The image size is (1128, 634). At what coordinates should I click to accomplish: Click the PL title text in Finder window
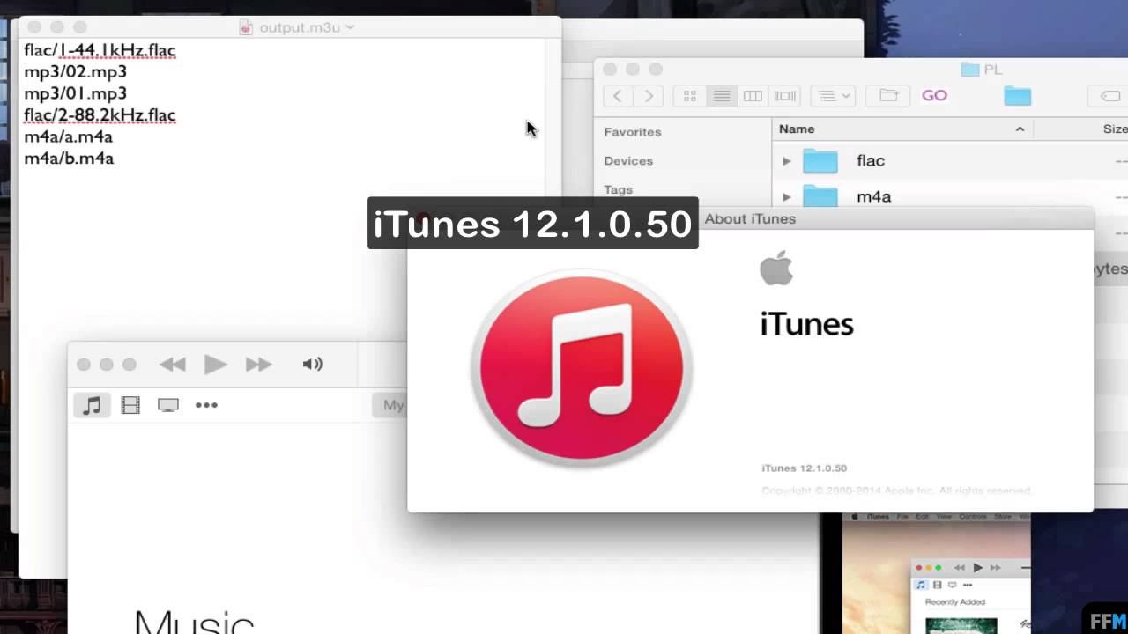993,70
